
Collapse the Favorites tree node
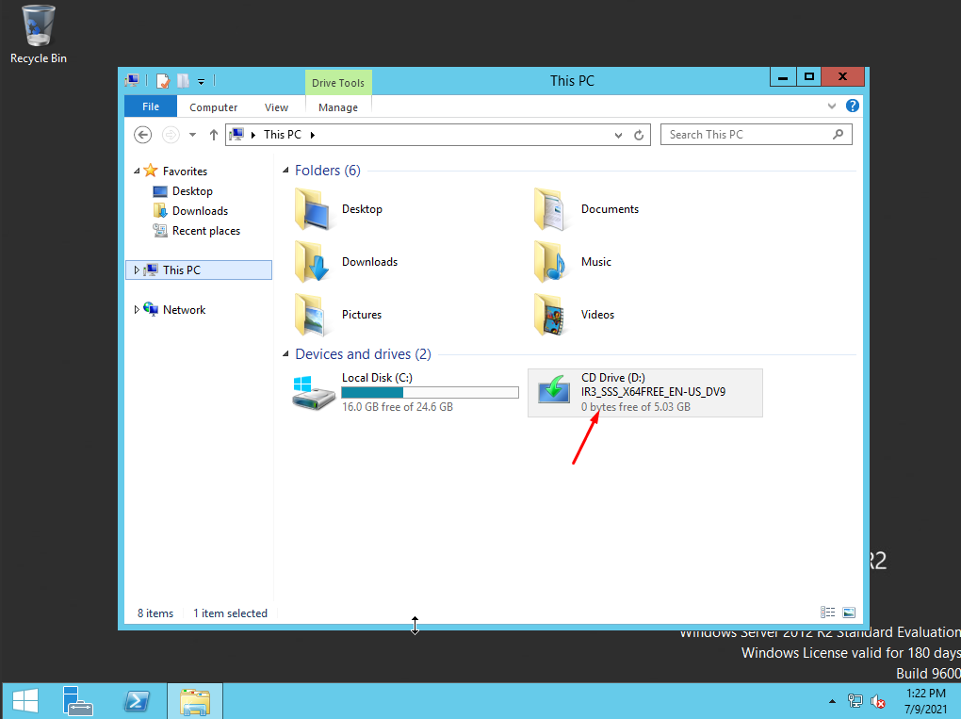[x=137, y=171]
